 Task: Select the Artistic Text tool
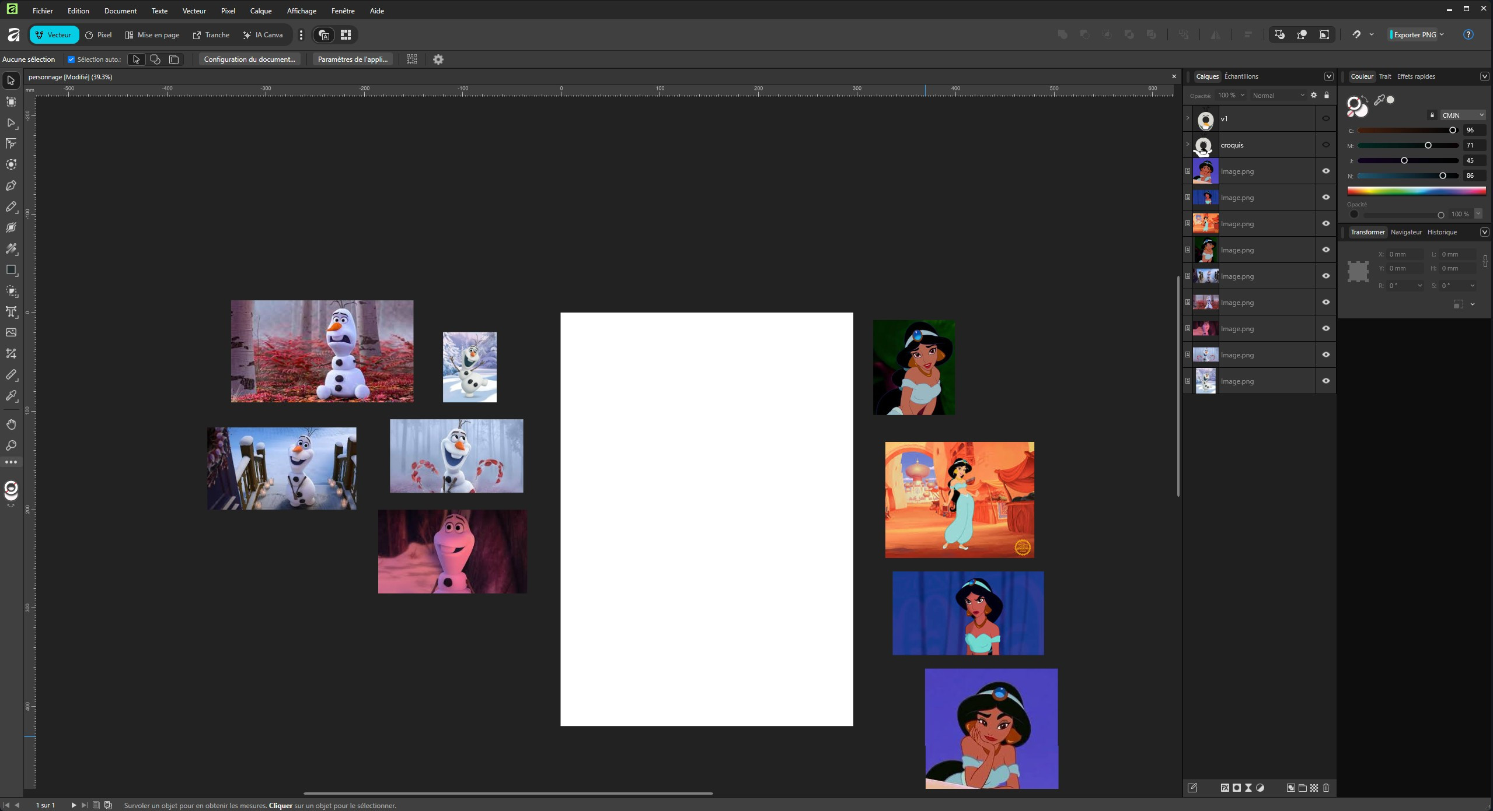[x=11, y=312]
